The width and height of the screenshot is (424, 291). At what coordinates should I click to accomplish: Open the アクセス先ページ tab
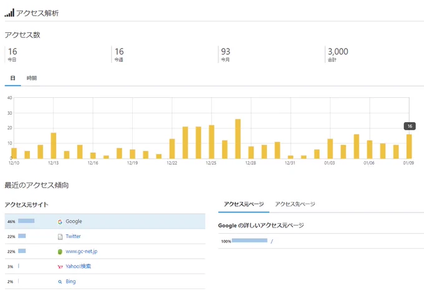point(295,204)
